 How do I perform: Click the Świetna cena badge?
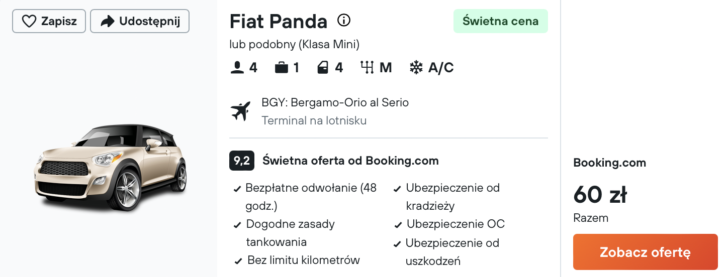(x=501, y=21)
